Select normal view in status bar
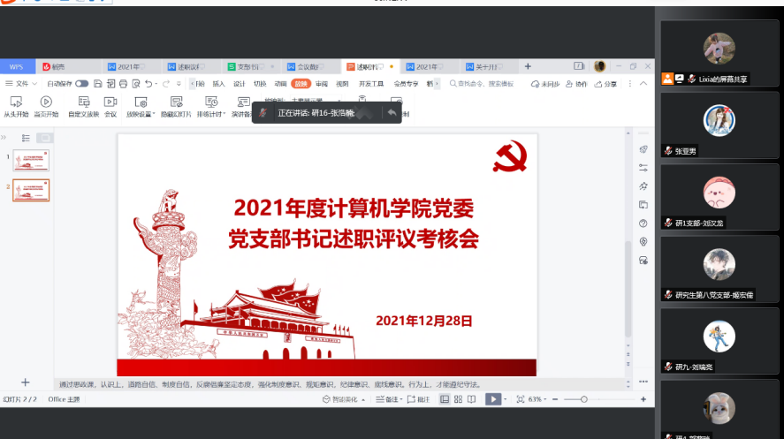 point(445,399)
